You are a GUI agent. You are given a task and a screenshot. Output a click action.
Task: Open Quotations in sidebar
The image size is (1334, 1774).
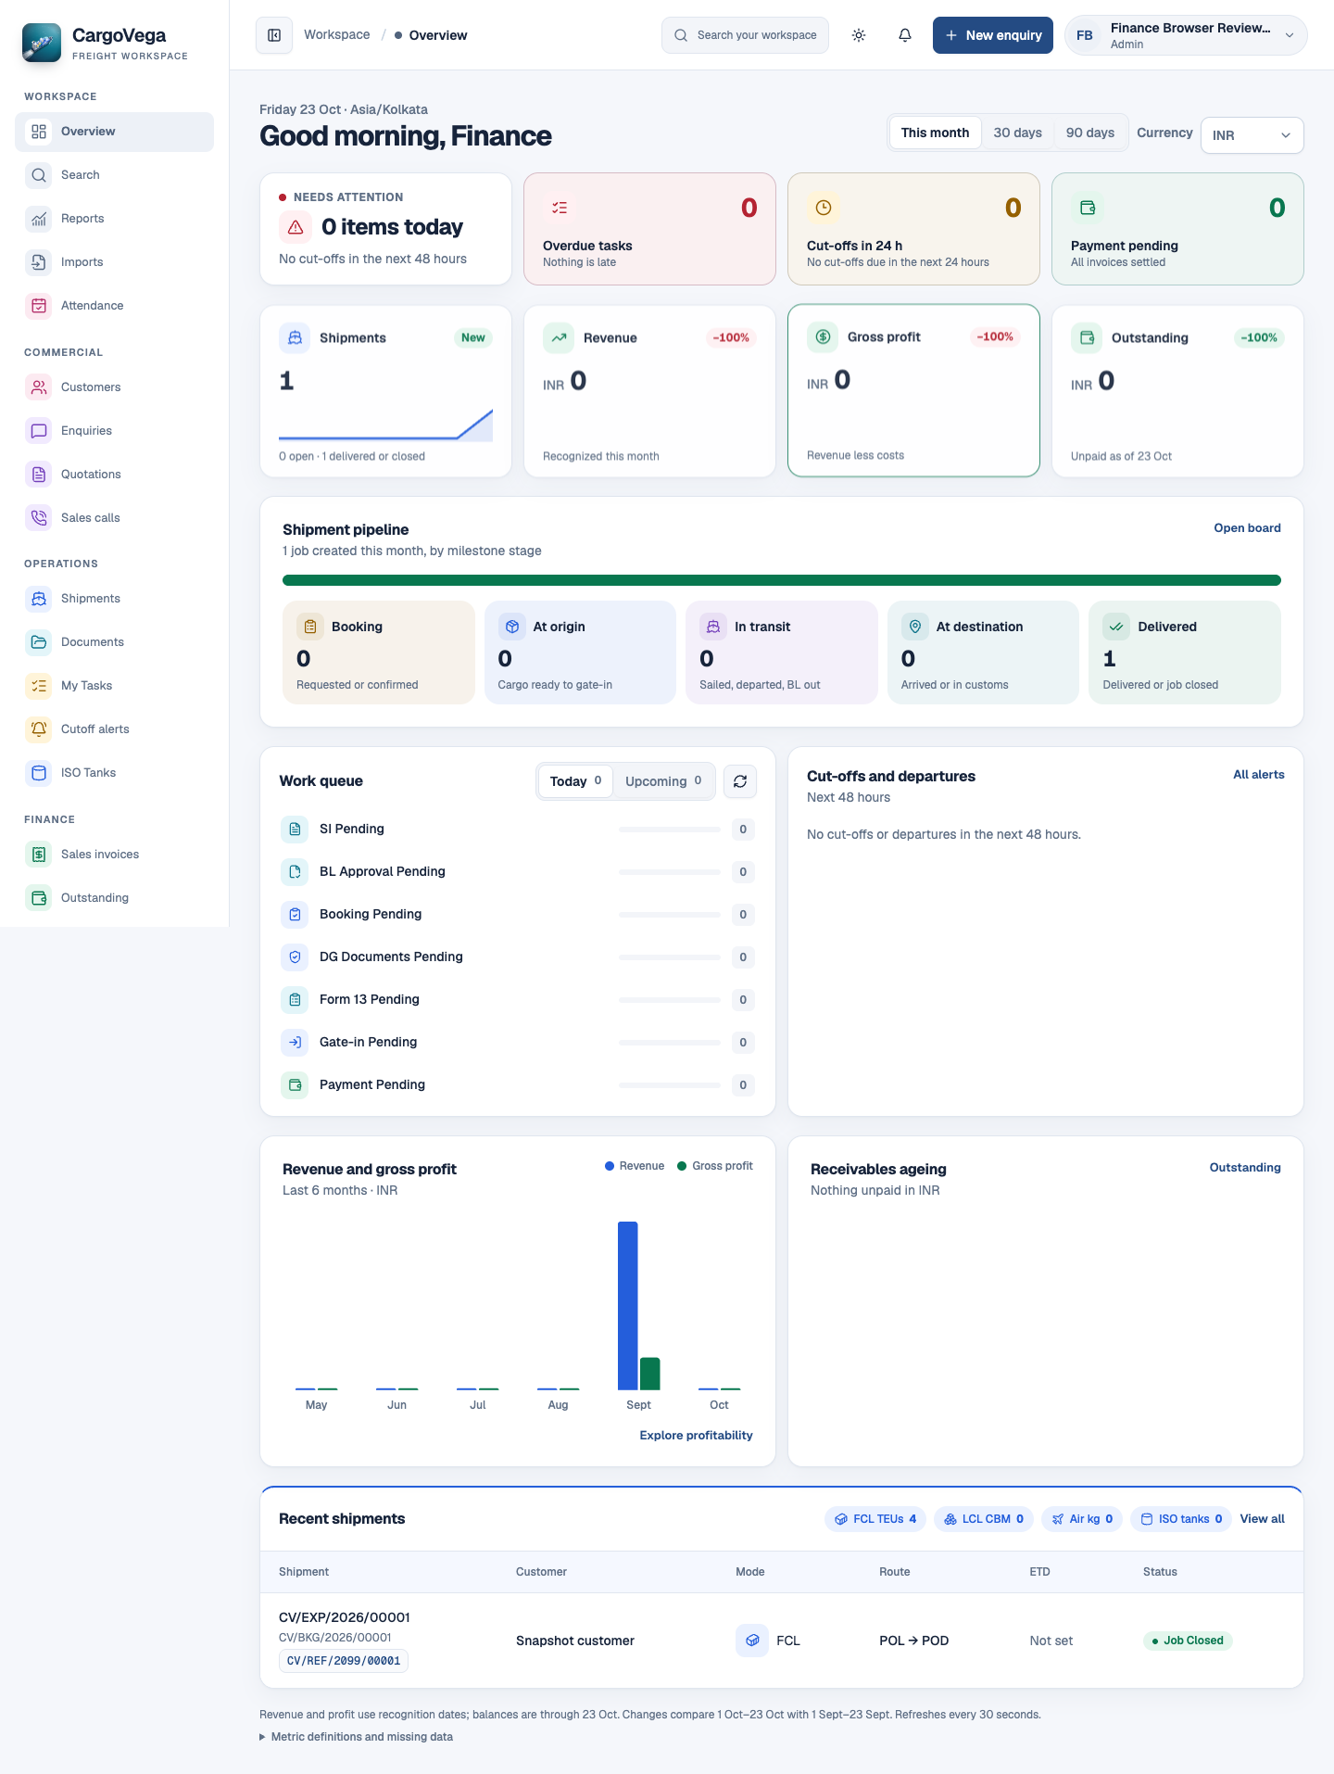(114, 475)
